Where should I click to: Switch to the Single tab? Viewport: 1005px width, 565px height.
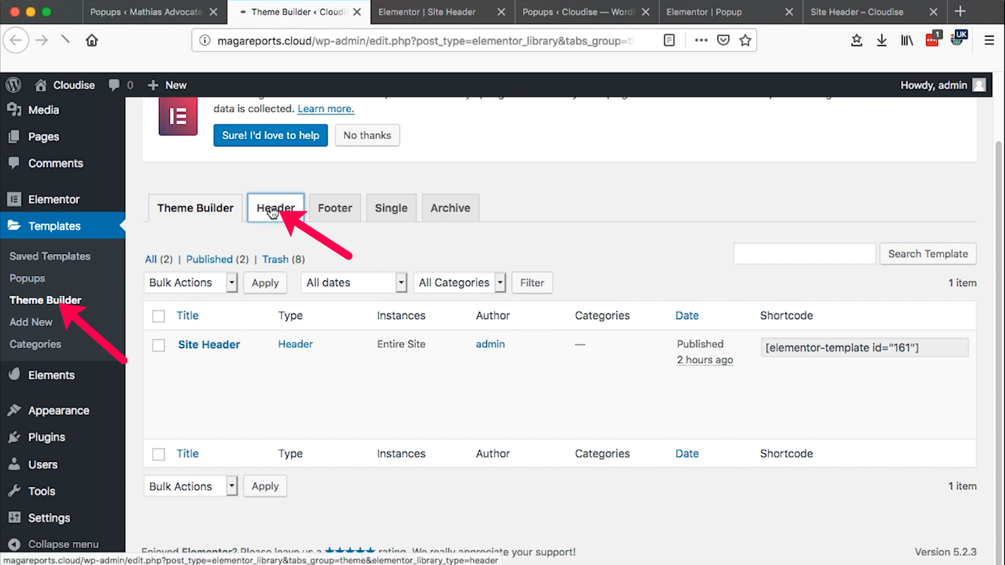(x=391, y=207)
